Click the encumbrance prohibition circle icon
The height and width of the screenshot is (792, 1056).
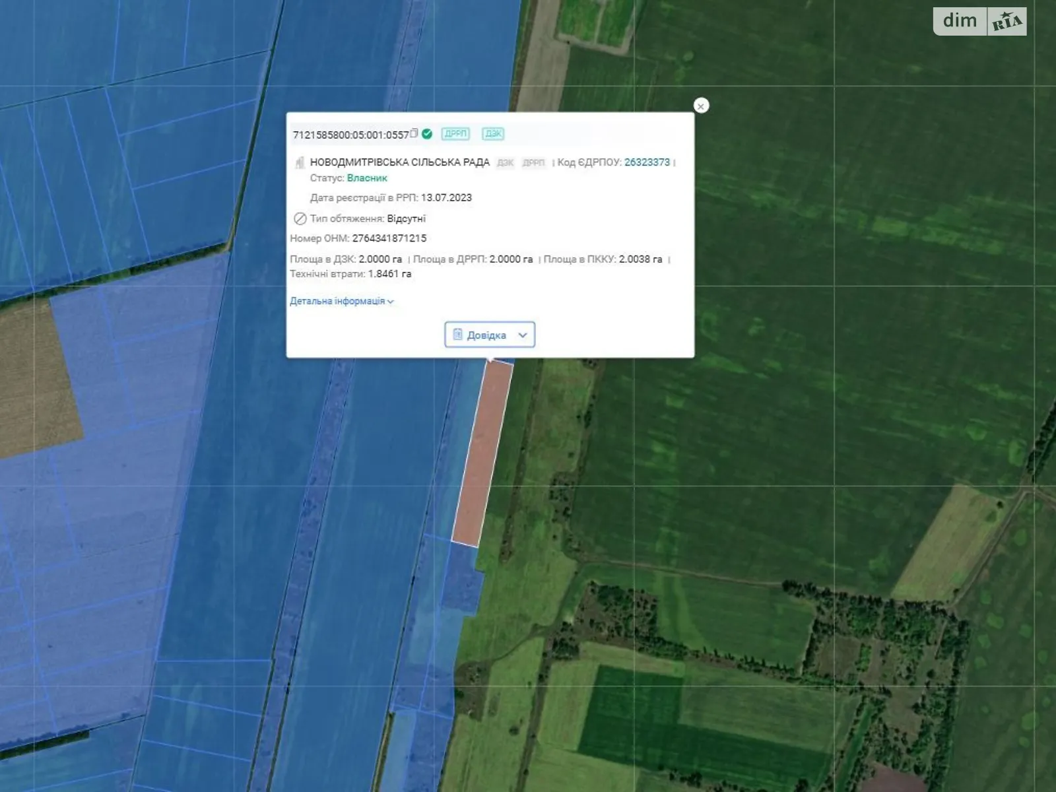pos(300,218)
